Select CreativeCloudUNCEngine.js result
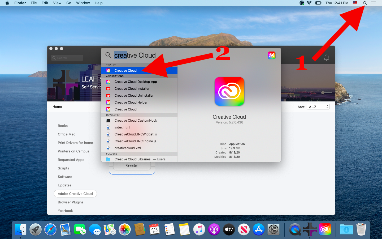This screenshot has width=382, height=239. pyautogui.click(x=139, y=141)
